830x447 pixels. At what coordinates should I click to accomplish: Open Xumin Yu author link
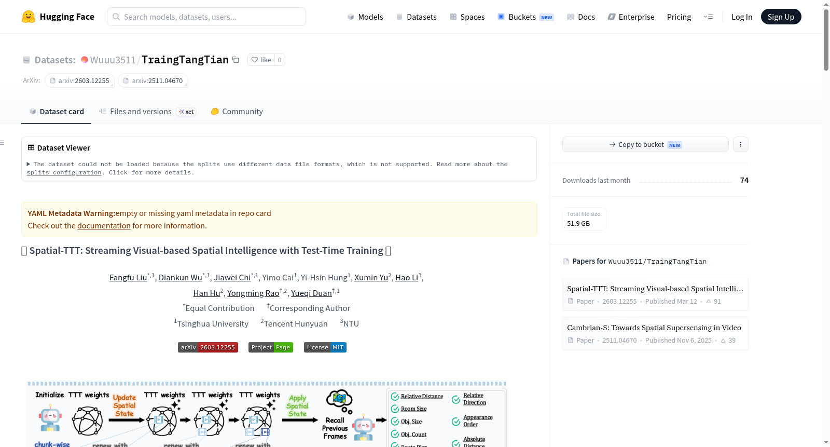pyautogui.click(x=371, y=278)
